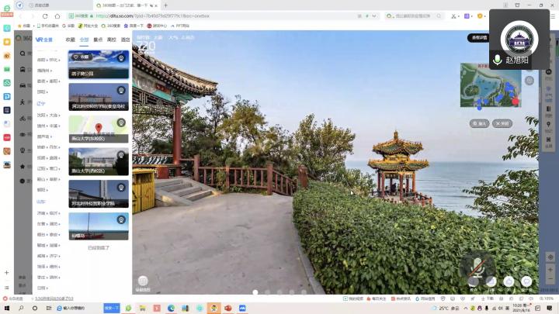Open the 燕山大学(东校区) map thumbnail
559x314 pixels.
[x=99, y=129]
